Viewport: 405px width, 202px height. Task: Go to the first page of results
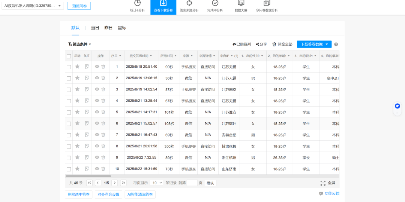(89, 183)
